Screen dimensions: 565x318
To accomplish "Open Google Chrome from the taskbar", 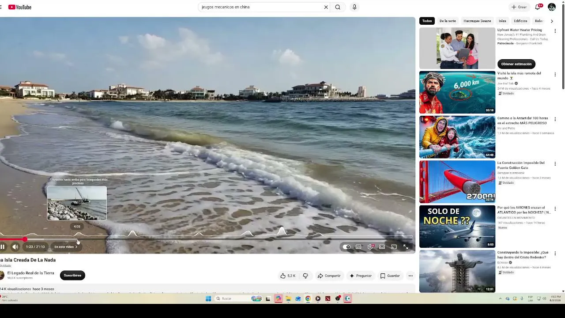I will click(x=308, y=299).
